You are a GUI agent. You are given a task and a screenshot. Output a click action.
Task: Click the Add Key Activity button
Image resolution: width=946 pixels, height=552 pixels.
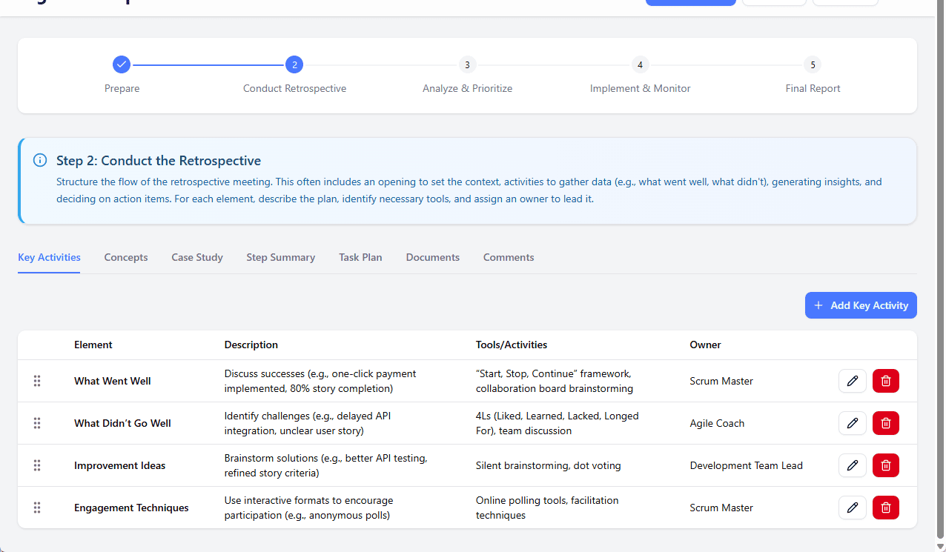pos(861,305)
